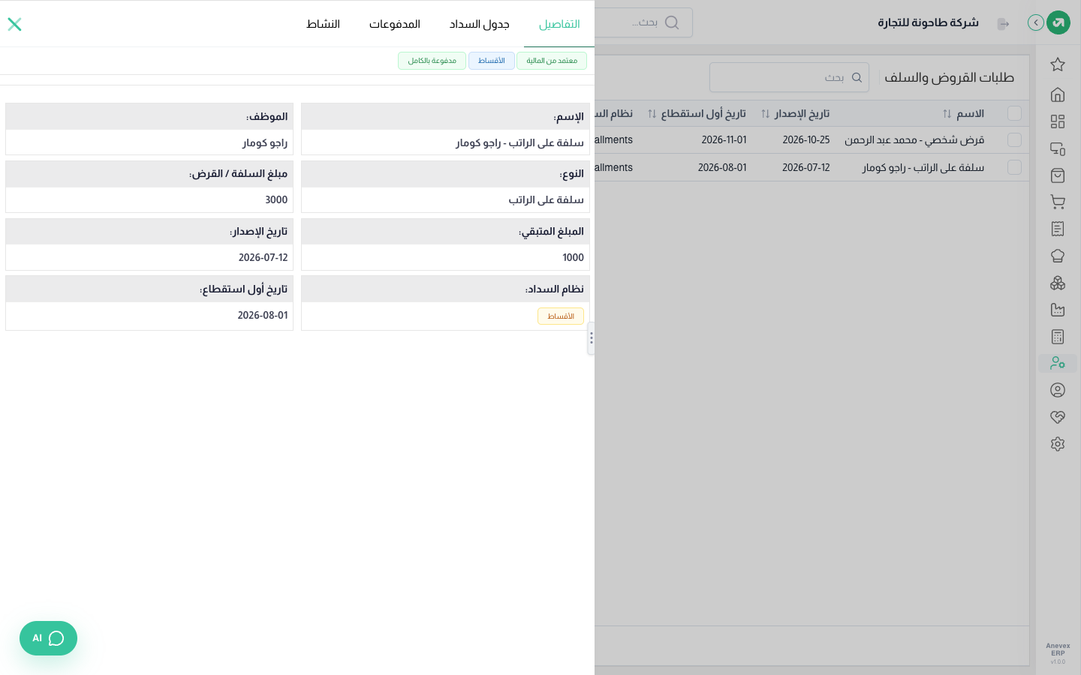Click the blue الأقساط badge at top

pyautogui.click(x=492, y=61)
